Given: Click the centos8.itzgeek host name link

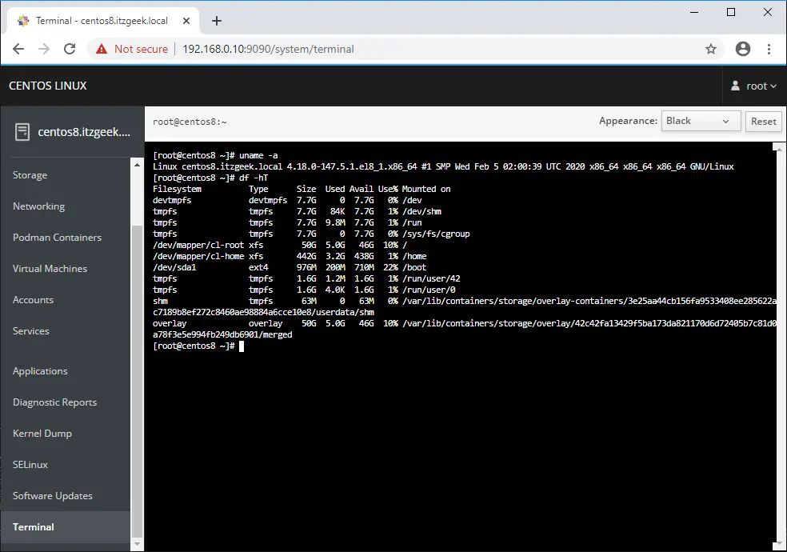Looking at the screenshot, I should 84,132.
